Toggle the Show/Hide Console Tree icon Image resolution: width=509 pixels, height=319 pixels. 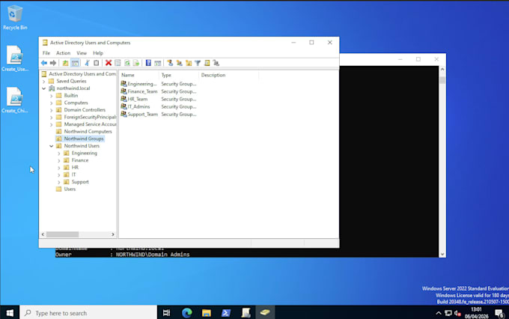pyautogui.click(x=75, y=63)
